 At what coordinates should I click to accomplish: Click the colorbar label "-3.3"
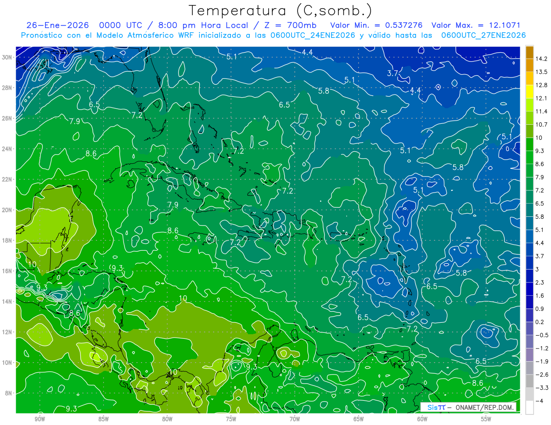pos(541,388)
